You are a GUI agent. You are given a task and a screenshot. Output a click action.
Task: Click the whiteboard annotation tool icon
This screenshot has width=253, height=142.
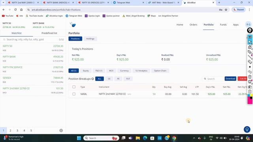pyautogui.click(x=250, y=82)
